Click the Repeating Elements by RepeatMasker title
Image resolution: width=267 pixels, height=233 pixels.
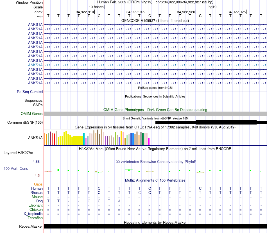[x=155, y=222]
